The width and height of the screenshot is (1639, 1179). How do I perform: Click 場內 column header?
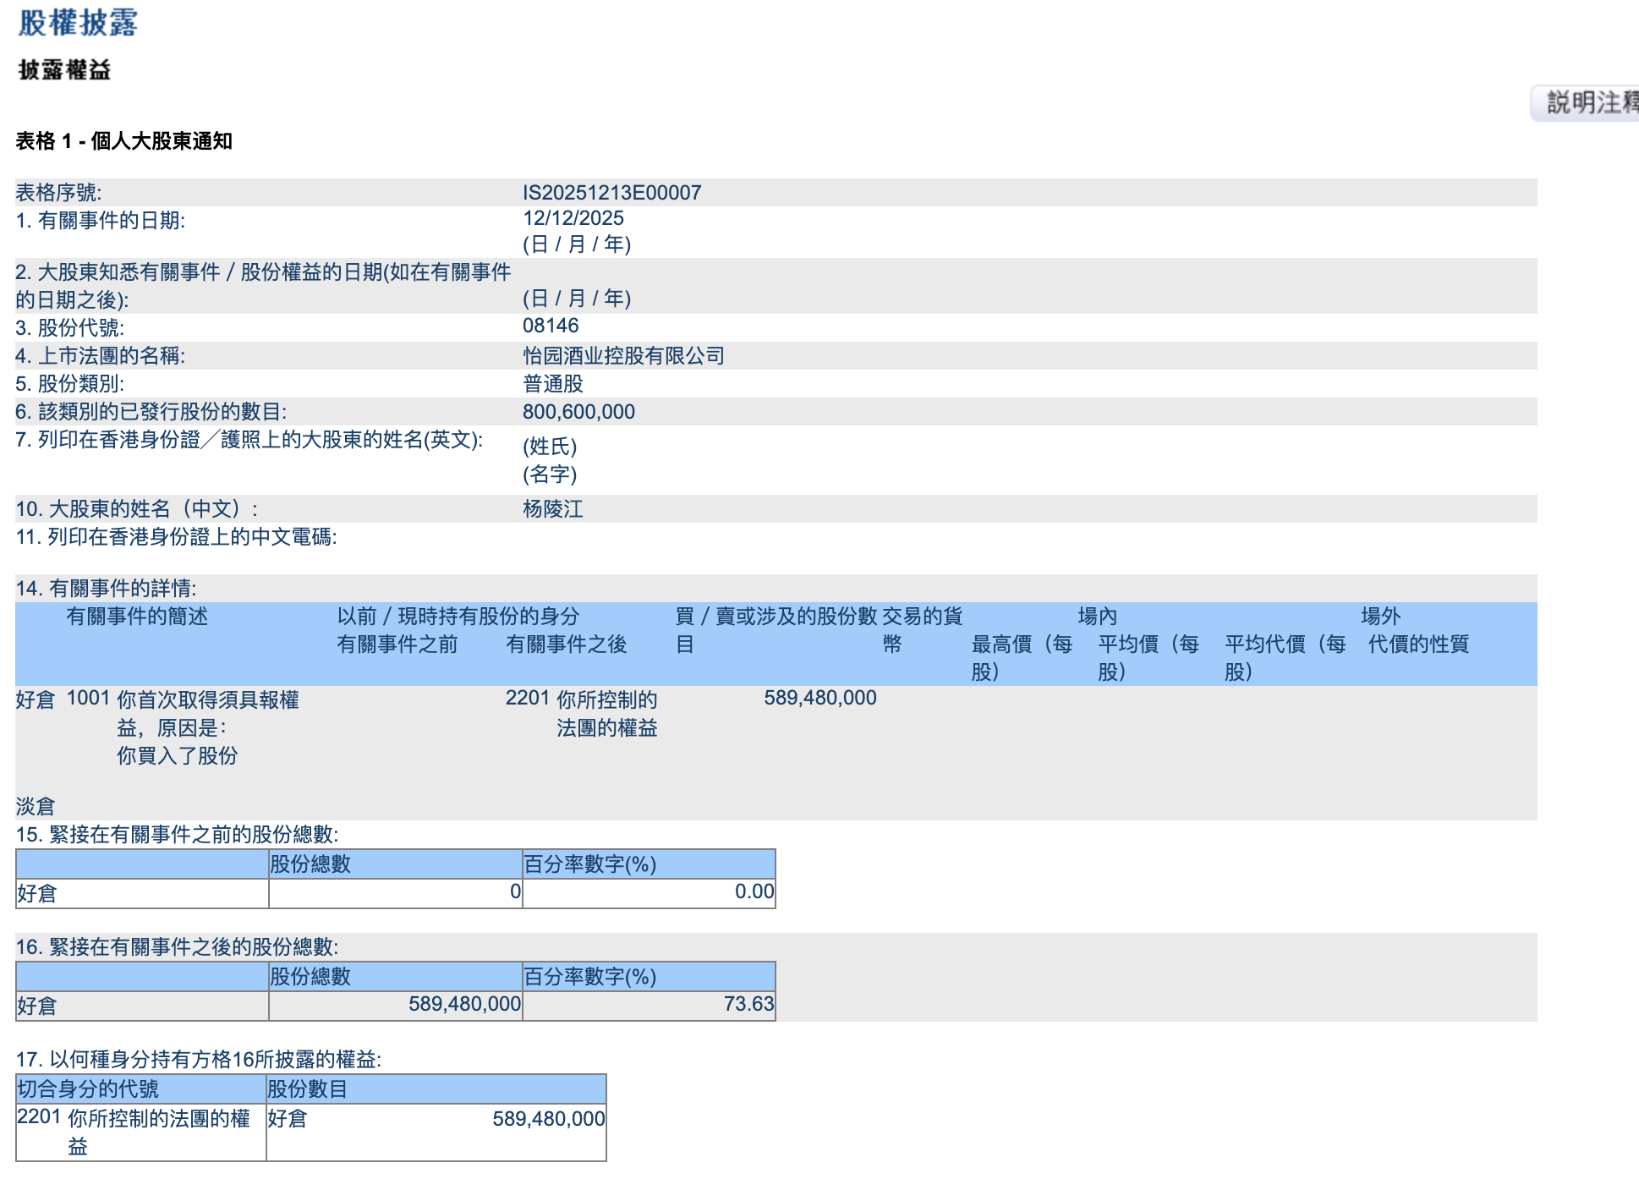tap(1097, 617)
